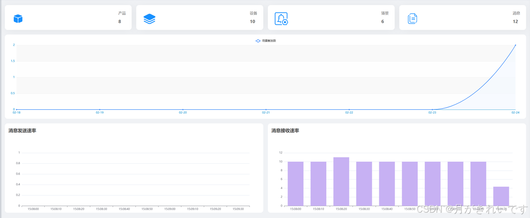The width and height of the screenshot is (530, 218).
Task: Click the 15:09:00 label in the 消息发送速率 chart
Action: pos(170,209)
